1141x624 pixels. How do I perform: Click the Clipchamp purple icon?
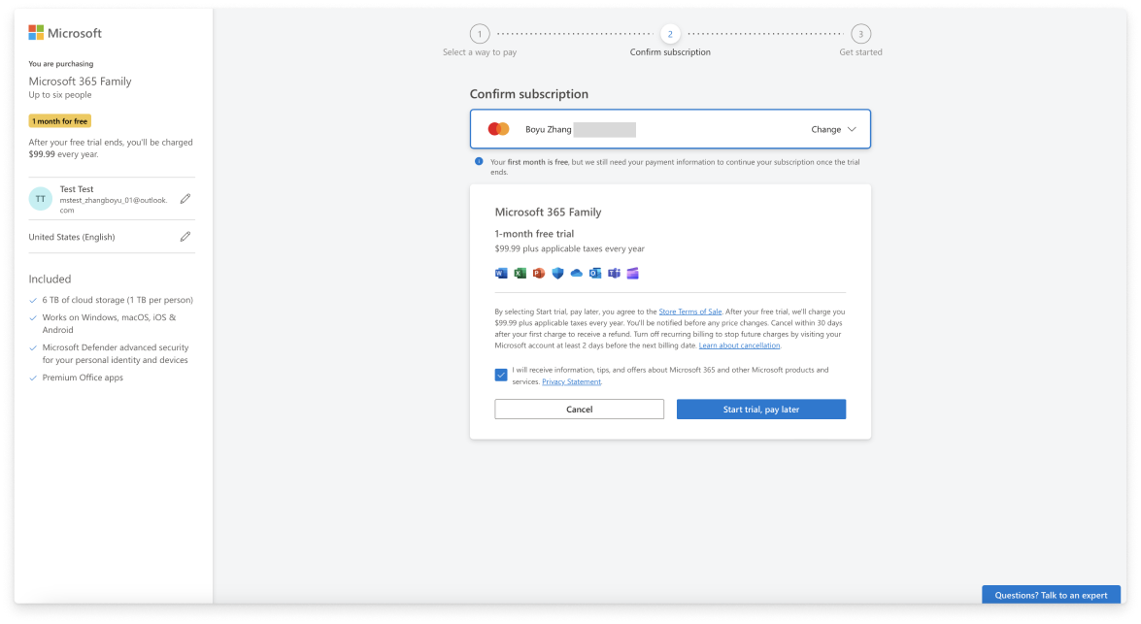pos(632,274)
